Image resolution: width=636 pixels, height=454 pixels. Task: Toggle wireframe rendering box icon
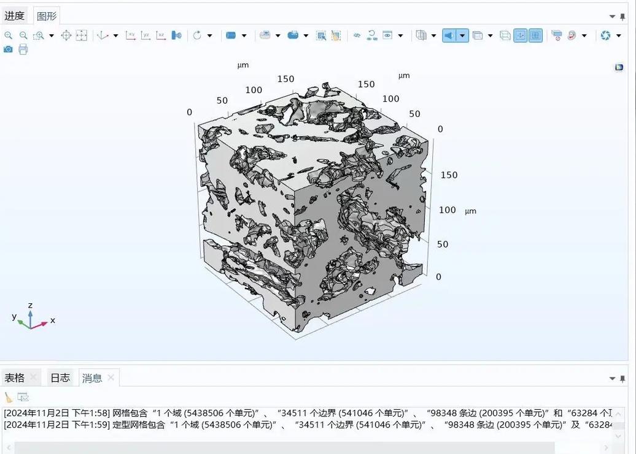(505, 36)
